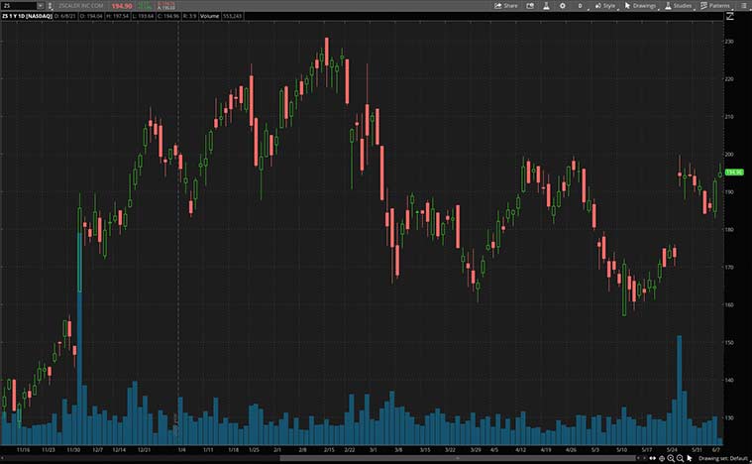Viewport: 752px width, 464px height.
Task: Click the 1/4 date on time axis
Action: pos(181,450)
